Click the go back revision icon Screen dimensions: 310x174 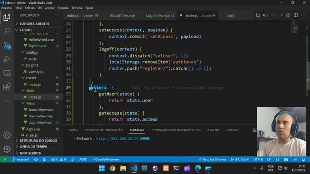coord(265,15)
